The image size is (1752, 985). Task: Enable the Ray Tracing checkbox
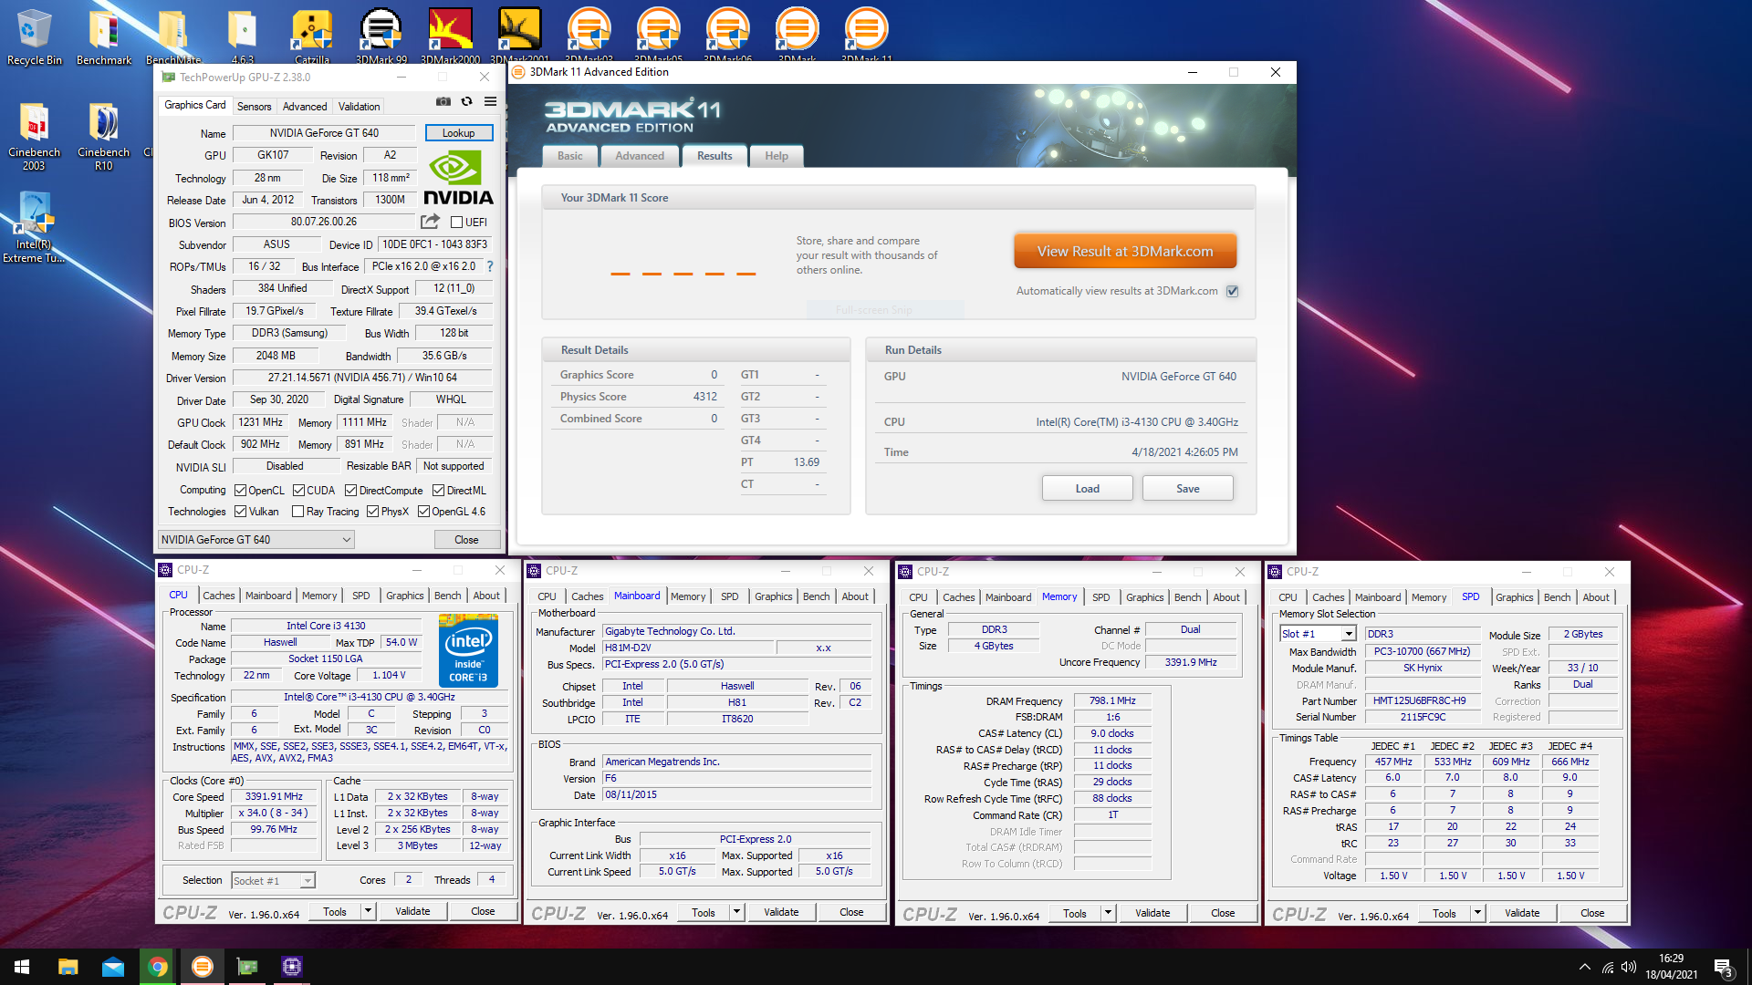coord(297,512)
